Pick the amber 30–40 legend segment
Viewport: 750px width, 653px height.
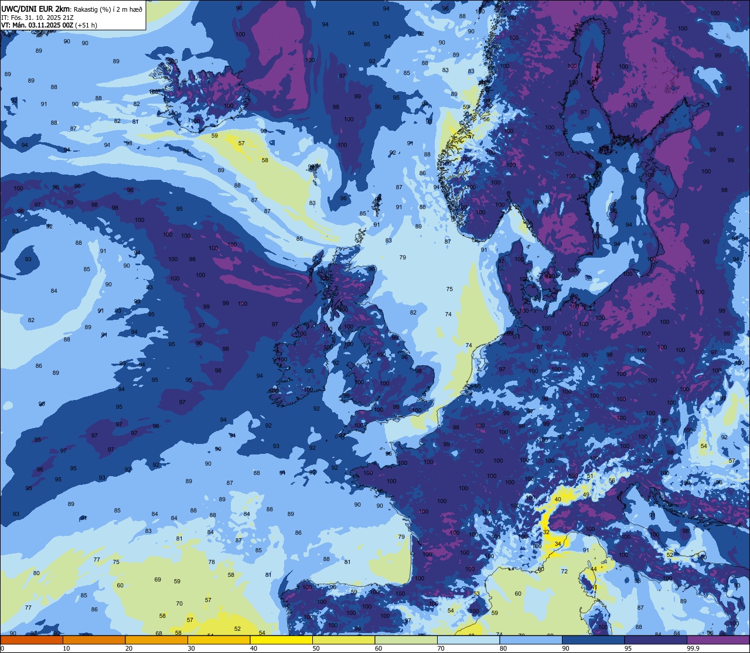[x=219, y=640]
